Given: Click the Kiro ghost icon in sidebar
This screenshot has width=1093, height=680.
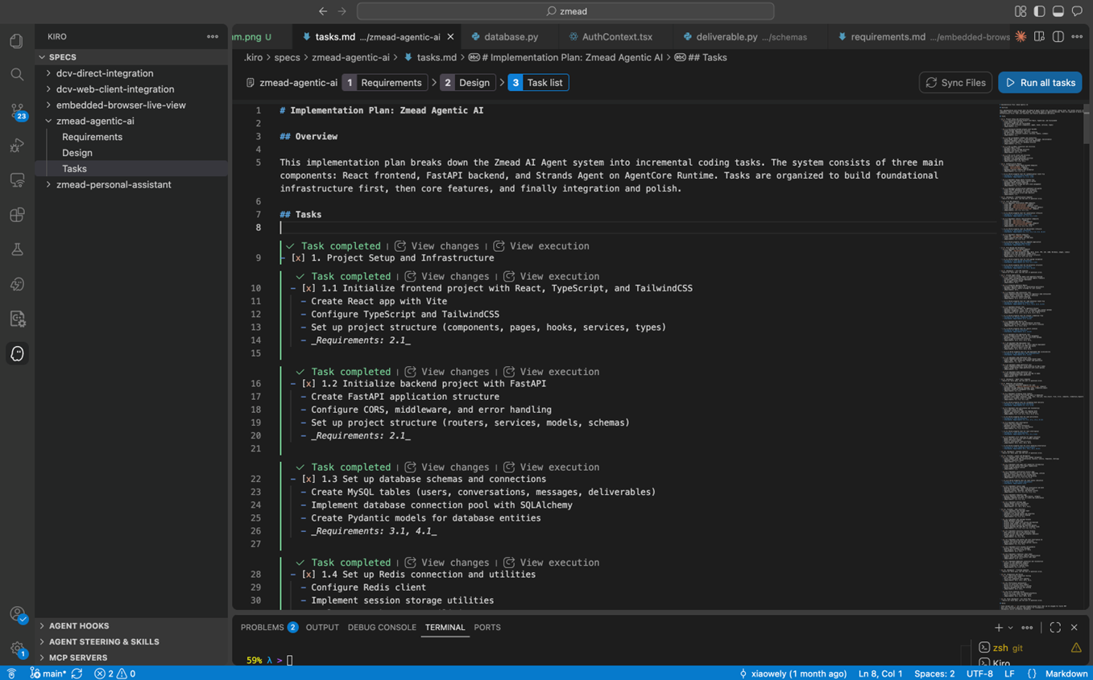Looking at the screenshot, I should pyautogui.click(x=17, y=353).
